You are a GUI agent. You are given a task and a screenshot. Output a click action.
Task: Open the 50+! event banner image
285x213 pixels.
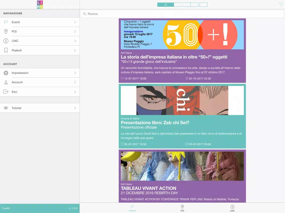182,34
